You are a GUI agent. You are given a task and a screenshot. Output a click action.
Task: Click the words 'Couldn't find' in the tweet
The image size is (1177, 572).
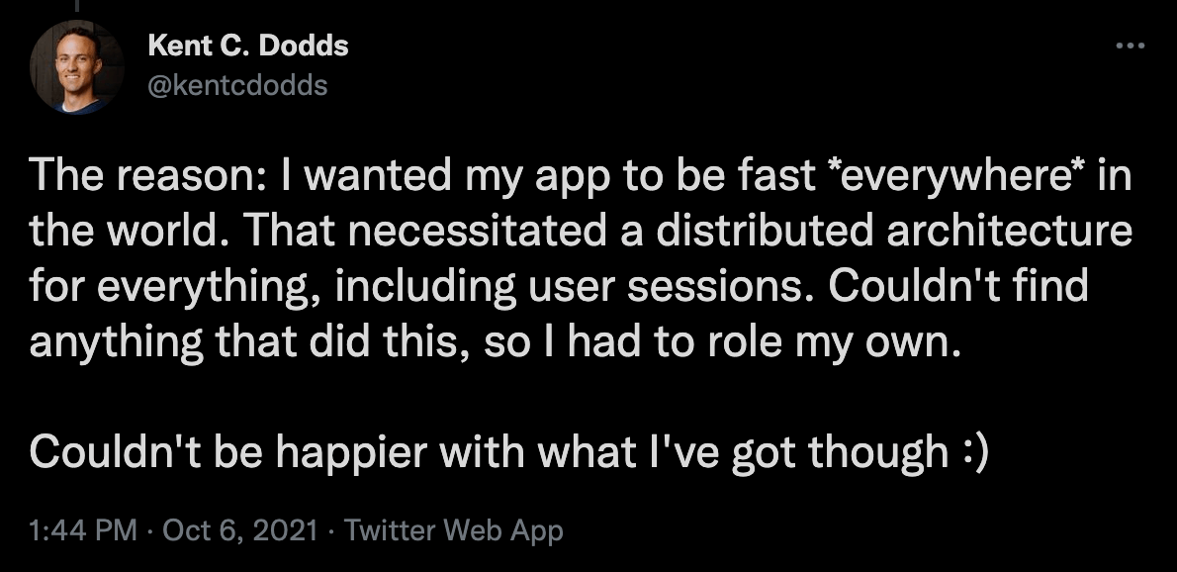957,287
